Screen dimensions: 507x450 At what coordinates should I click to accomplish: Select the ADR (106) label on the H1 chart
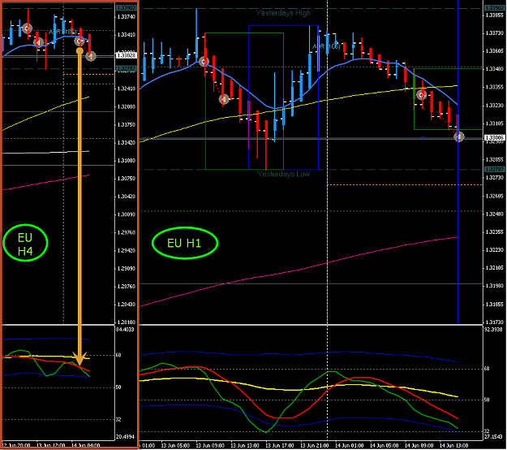click(x=326, y=46)
